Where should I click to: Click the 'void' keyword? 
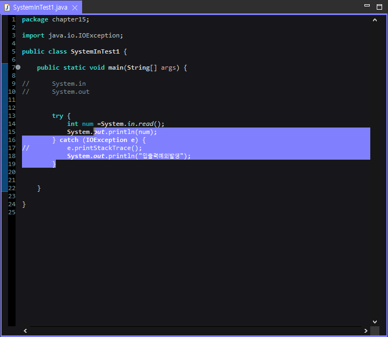[x=97, y=68]
